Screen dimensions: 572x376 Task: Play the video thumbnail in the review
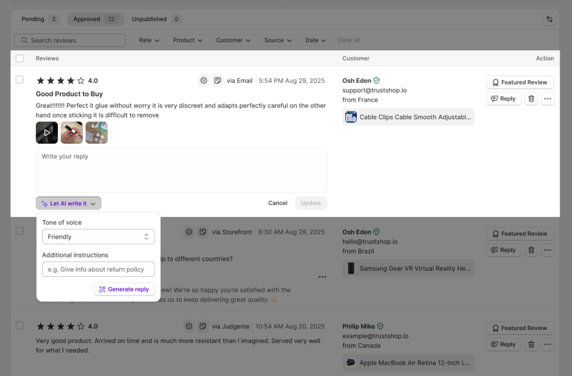coord(47,133)
